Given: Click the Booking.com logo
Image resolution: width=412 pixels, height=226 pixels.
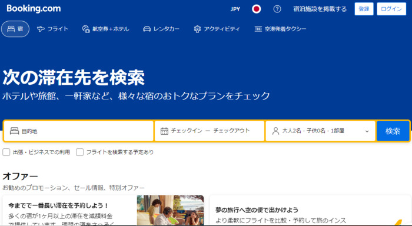Looking at the screenshot, I should (34, 9).
